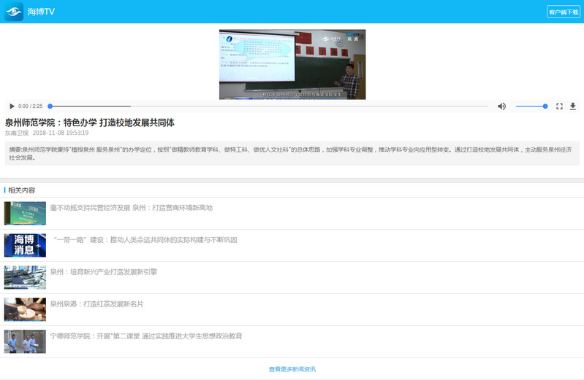Image resolution: width=584 pixels, height=380 pixels.
Task: Play the video with the play button
Action: (x=12, y=106)
